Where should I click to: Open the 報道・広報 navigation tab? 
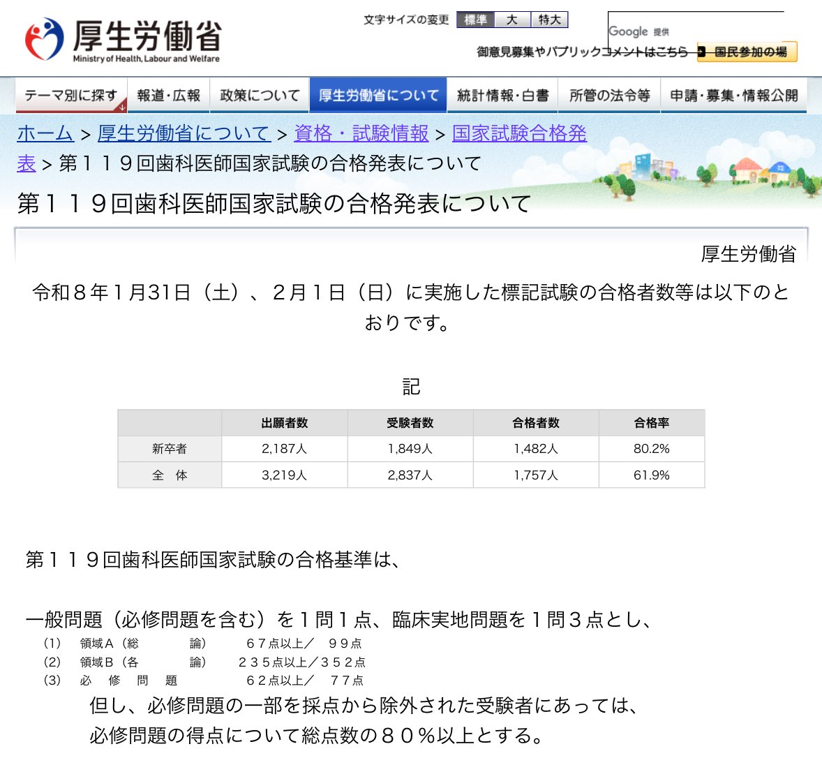[x=169, y=96]
